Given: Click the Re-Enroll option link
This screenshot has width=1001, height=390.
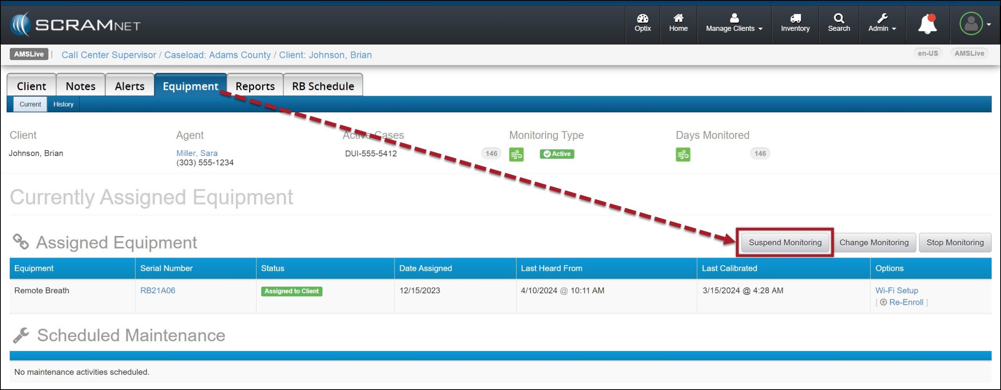Looking at the screenshot, I should 906,302.
